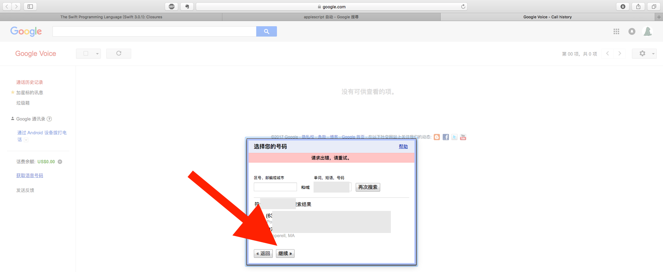
Task: Click 博客 footer link
Action: click(x=334, y=137)
